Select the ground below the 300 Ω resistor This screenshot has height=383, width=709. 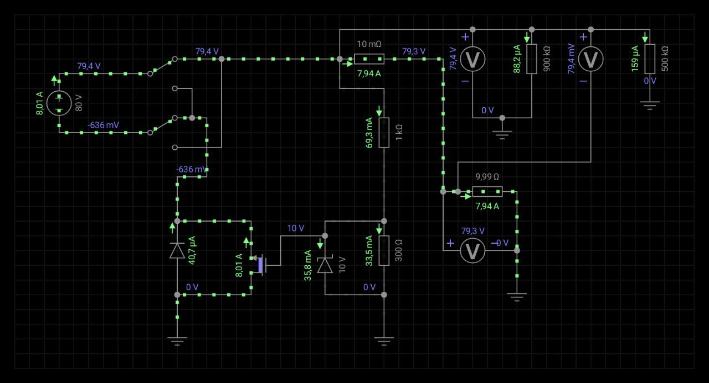(384, 341)
